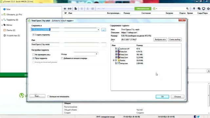Click the remote monitor icon in toolbar
This screenshot has width=210, height=118.
click(x=203, y=9)
